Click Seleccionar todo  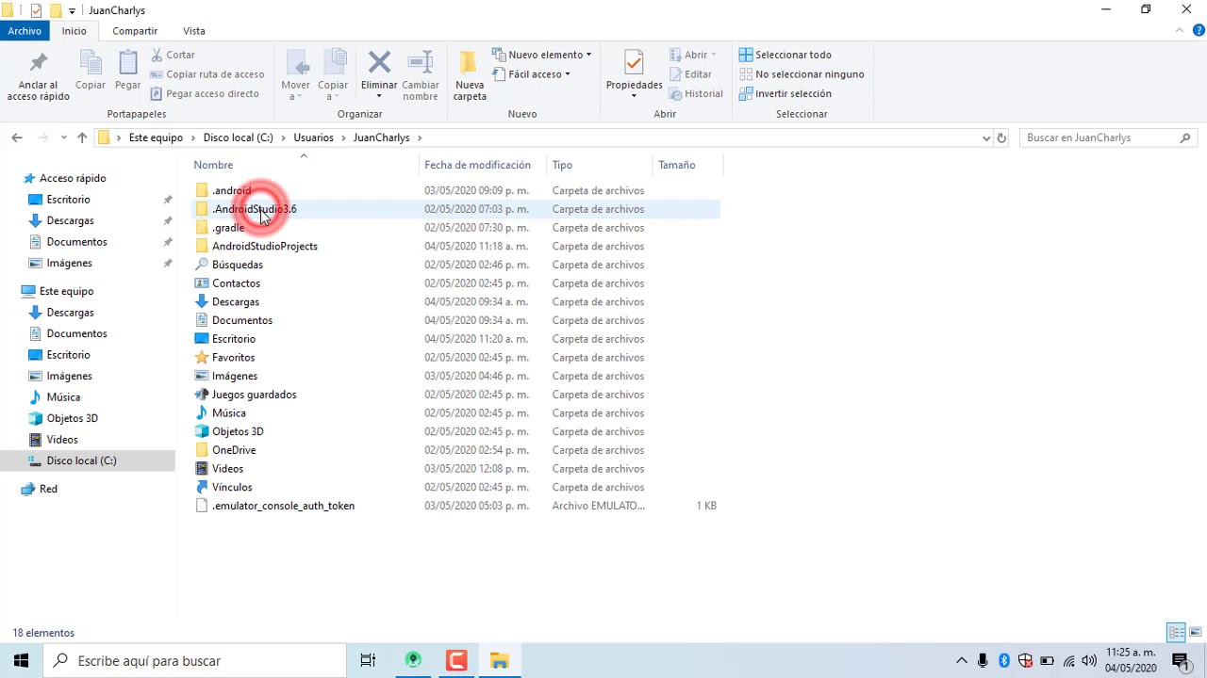tap(785, 55)
